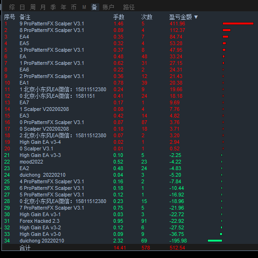
Task: Click the -195.98 loss value
Action: pyautogui.click(x=178, y=241)
